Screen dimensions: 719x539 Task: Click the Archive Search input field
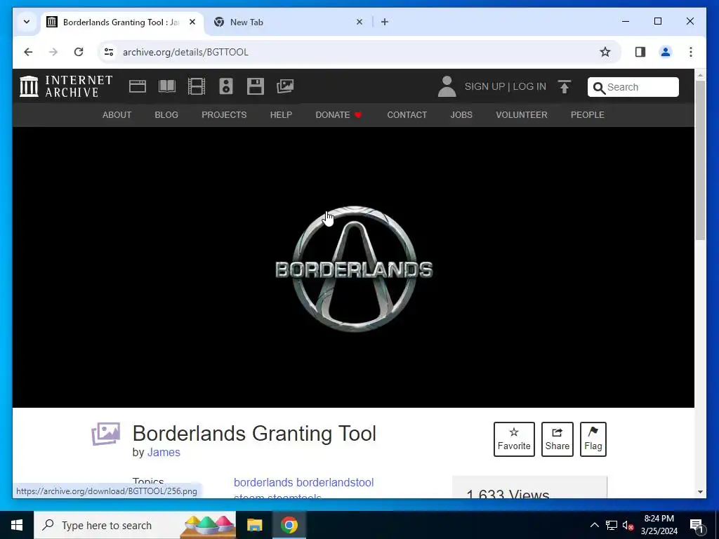tap(633, 87)
